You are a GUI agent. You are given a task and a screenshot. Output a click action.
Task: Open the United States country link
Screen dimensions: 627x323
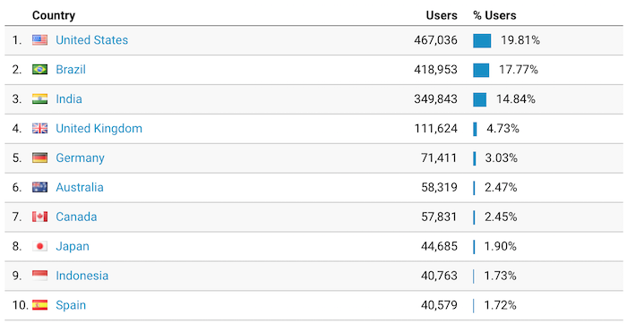pos(92,40)
